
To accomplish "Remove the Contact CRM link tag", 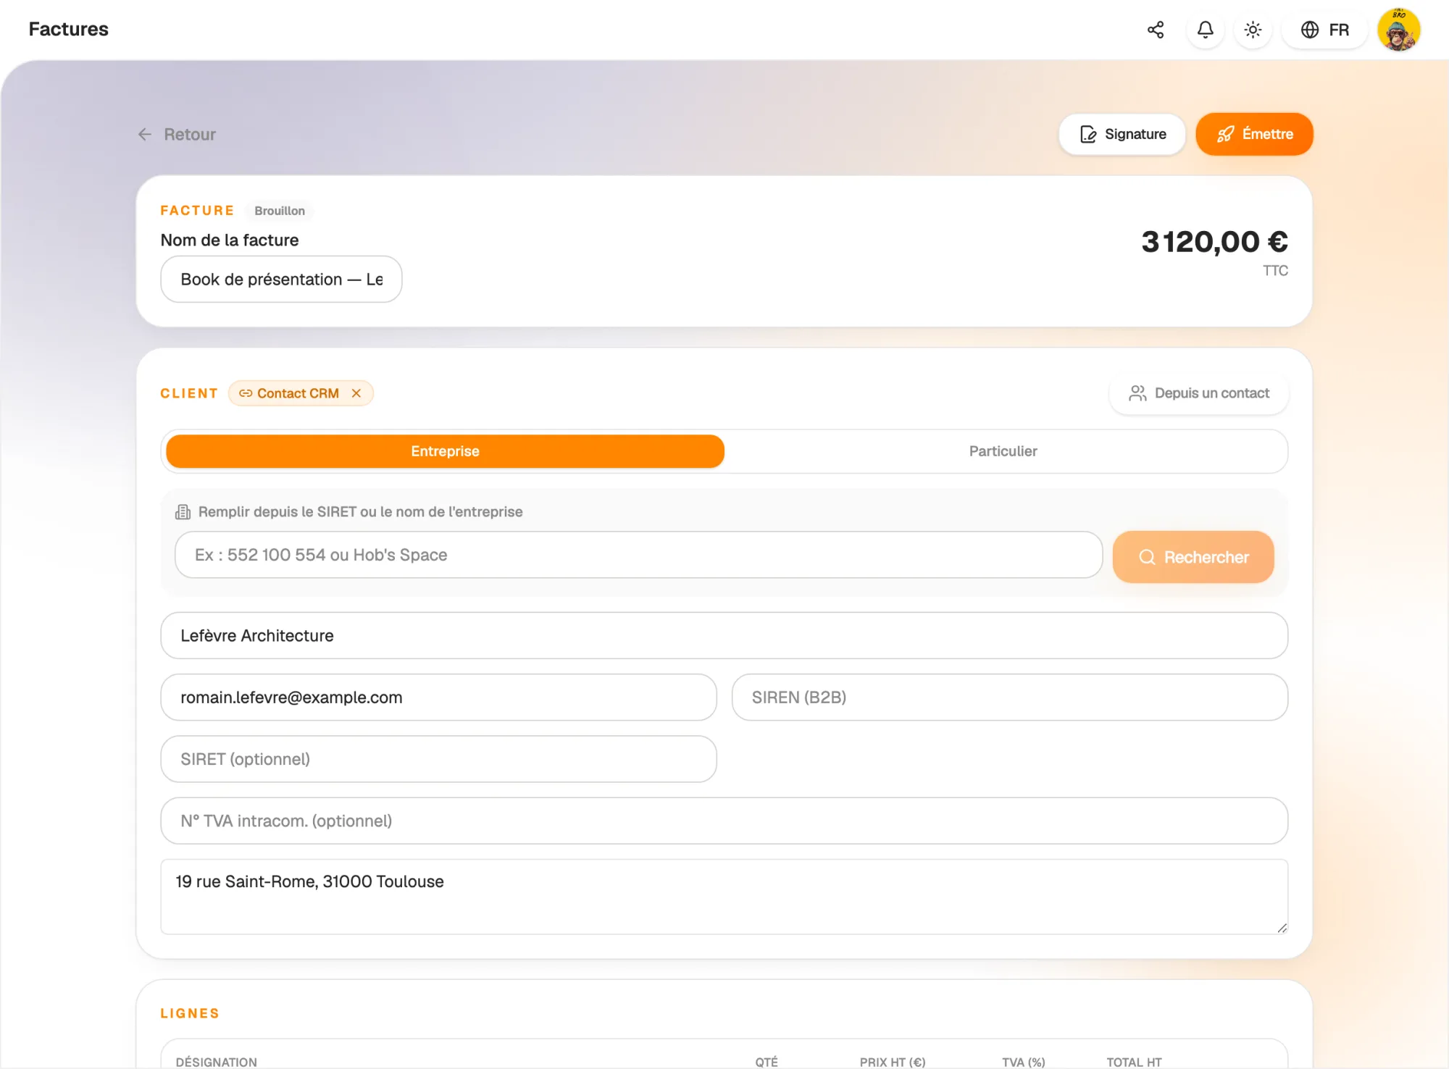I will pos(356,393).
